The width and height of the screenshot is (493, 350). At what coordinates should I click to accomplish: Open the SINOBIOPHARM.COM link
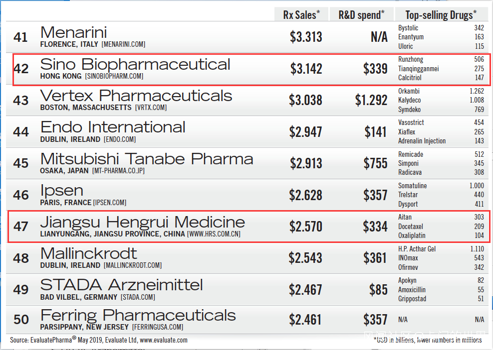pyautogui.click(x=114, y=76)
